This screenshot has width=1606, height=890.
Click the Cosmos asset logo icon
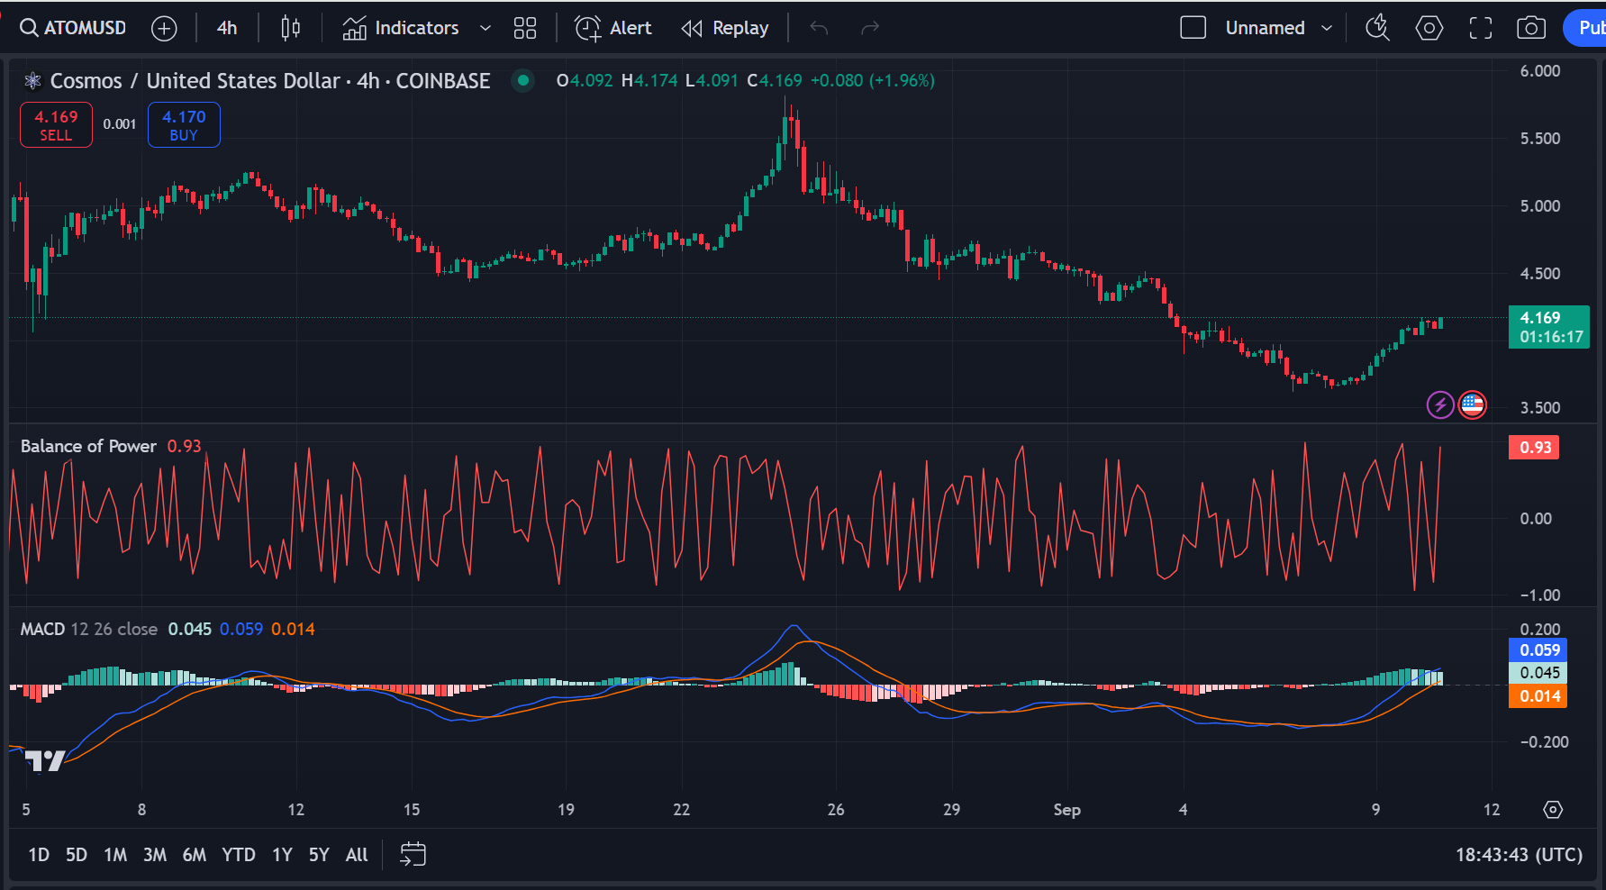[x=33, y=81]
